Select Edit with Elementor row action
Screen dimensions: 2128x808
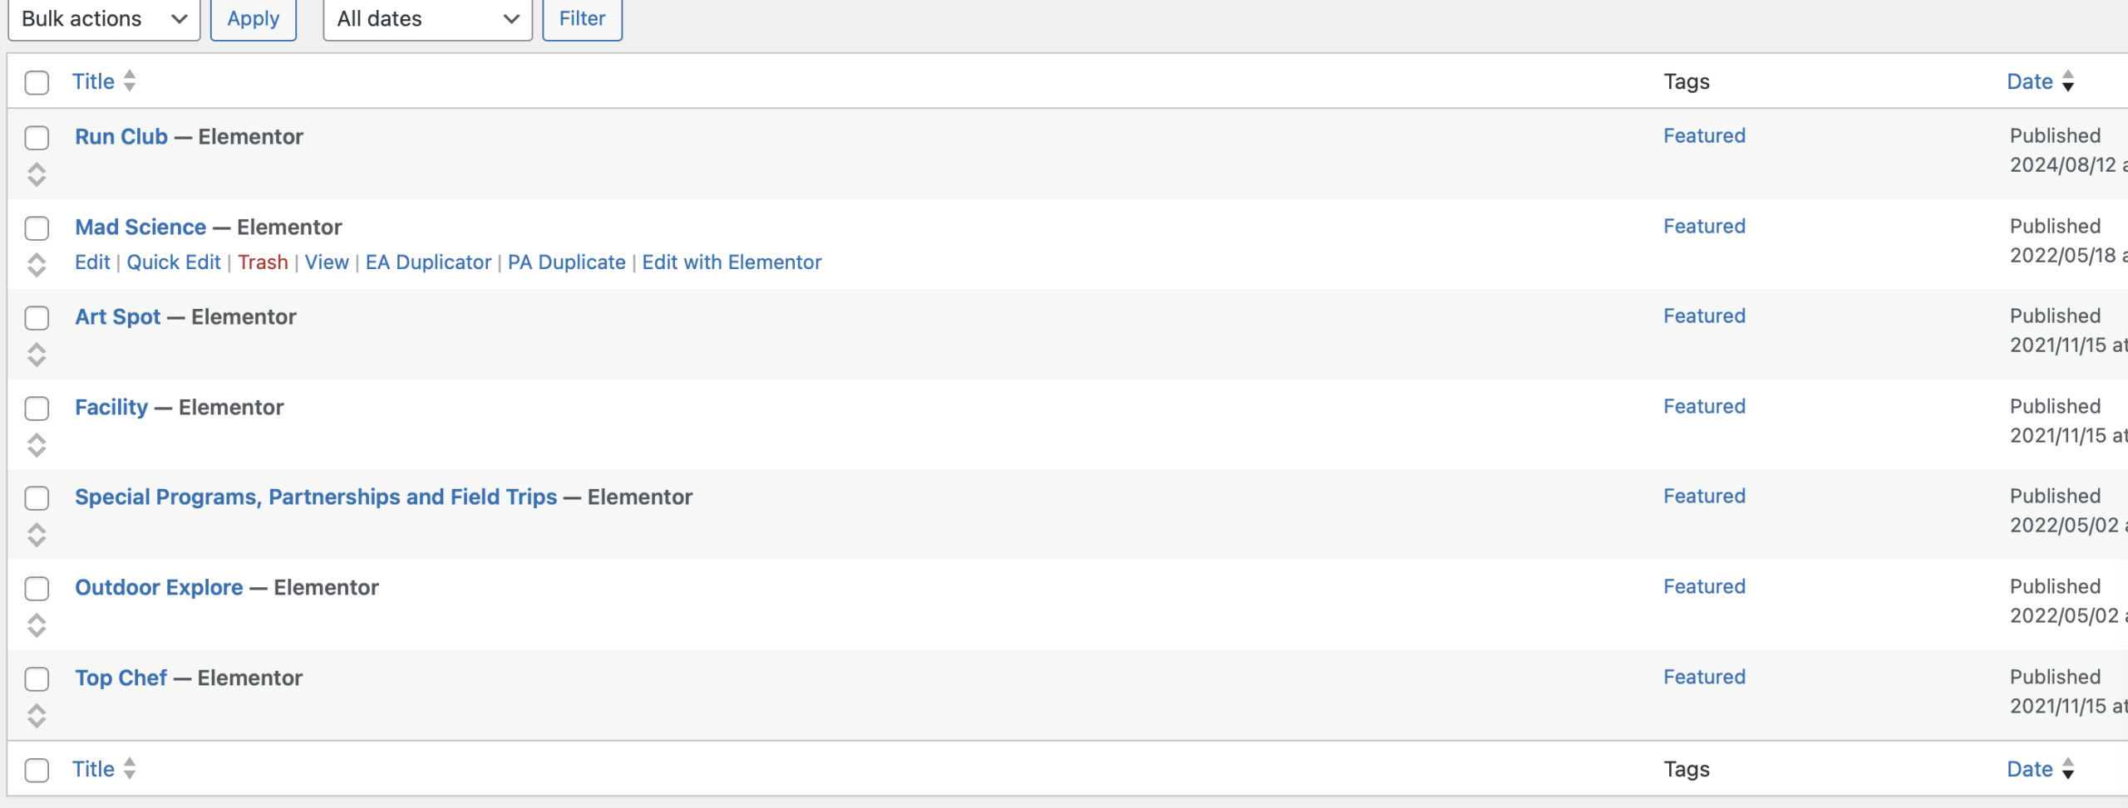click(731, 262)
